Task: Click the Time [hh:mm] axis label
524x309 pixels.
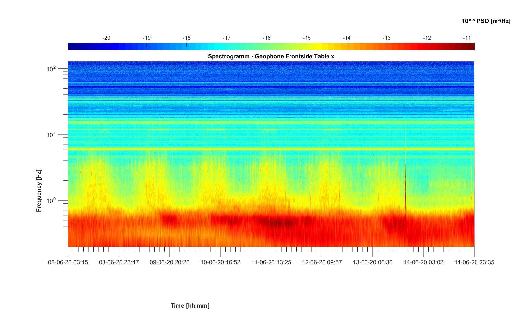Action: point(190,306)
